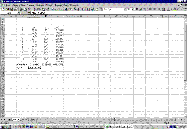Image resolution: width=187 pixels, height=129 pixels.
Task: Click the Sort Ascending icon
Action: point(79,10)
